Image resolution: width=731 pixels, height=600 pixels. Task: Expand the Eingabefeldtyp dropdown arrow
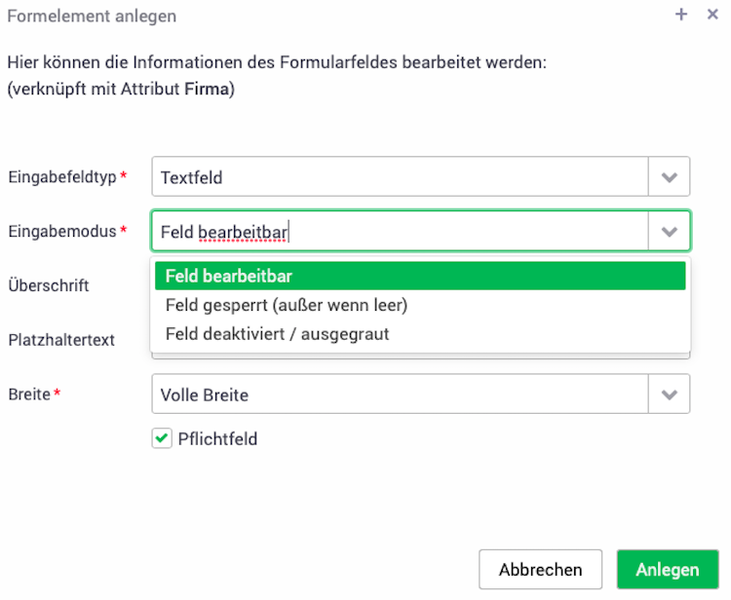pos(669,176)
